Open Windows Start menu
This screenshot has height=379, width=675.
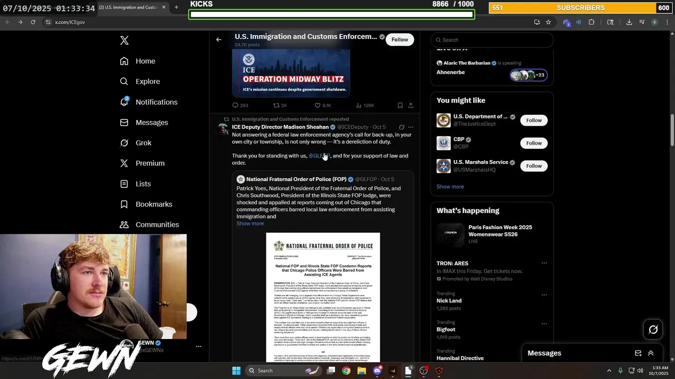(x=236, y=371)
